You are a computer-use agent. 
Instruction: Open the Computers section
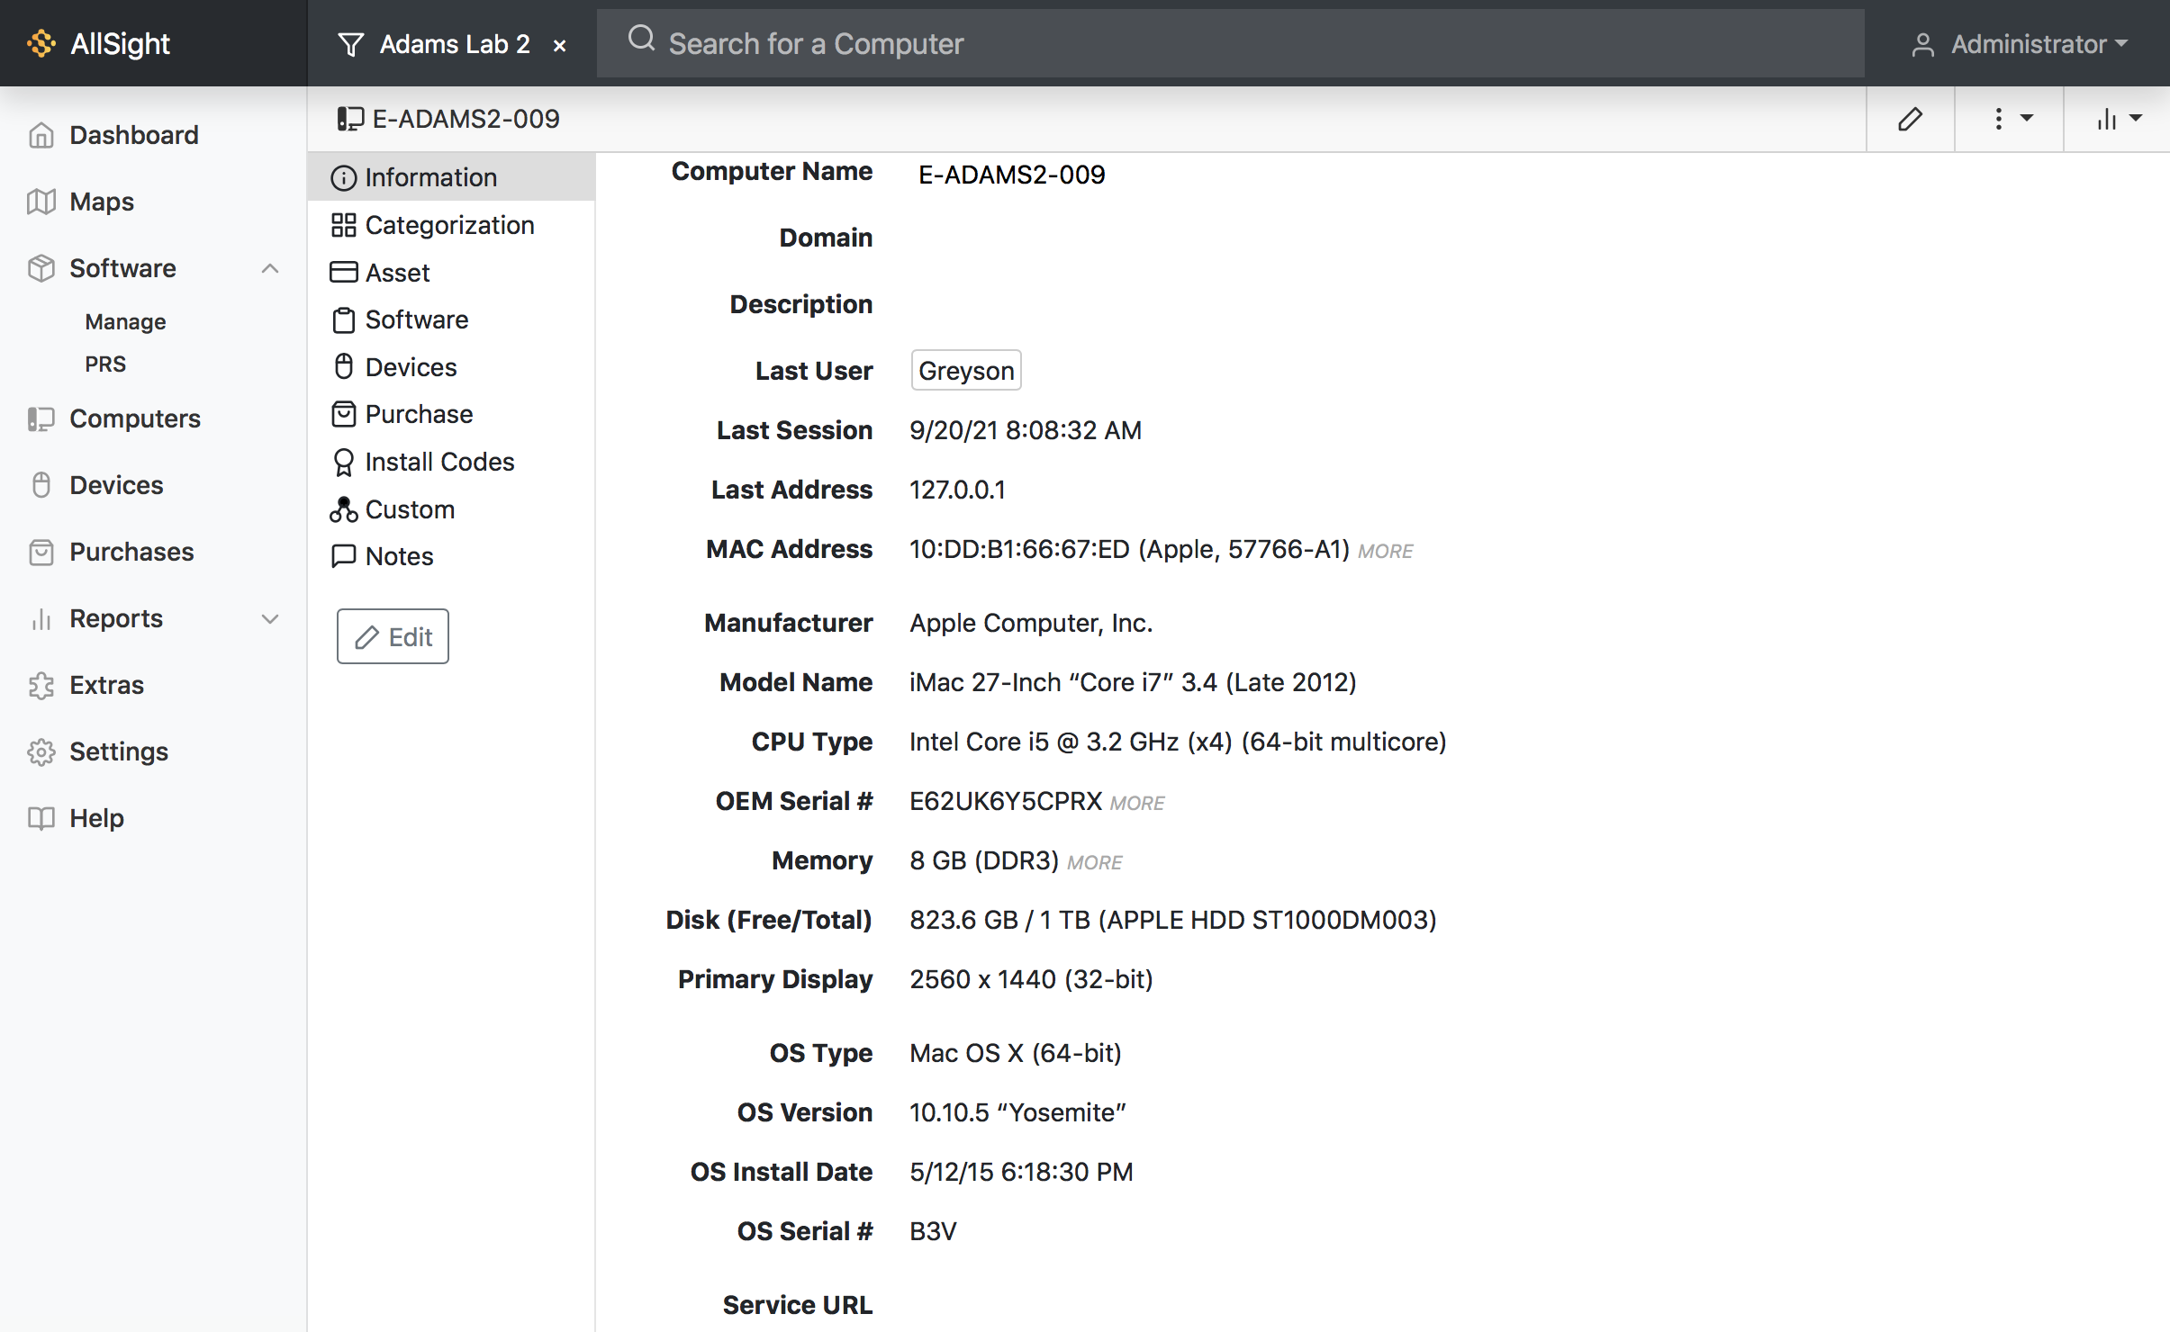click(134, 418)
